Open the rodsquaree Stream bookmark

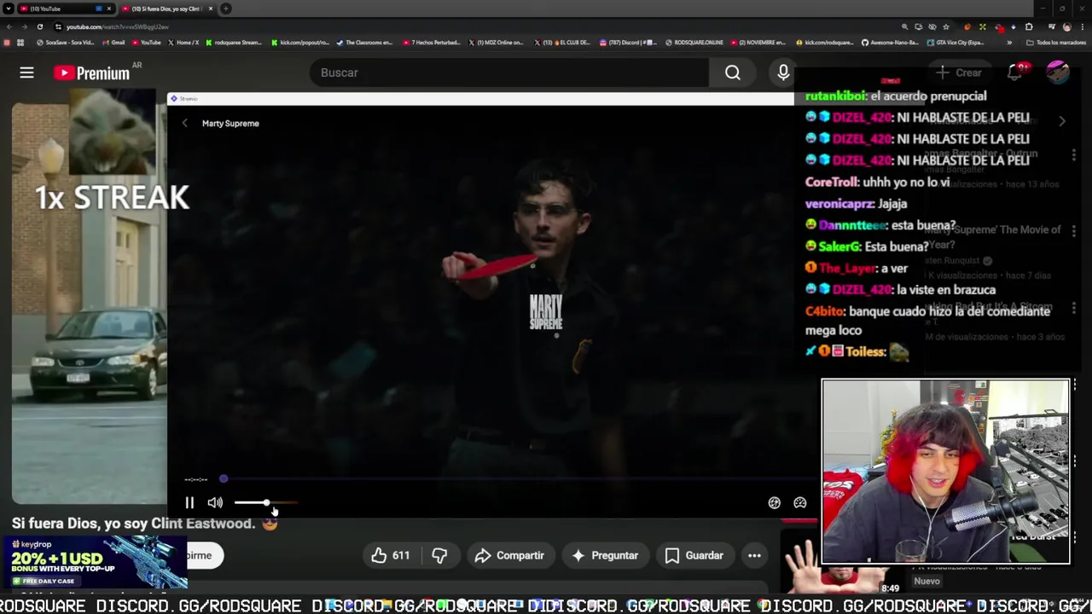(234, 42)
